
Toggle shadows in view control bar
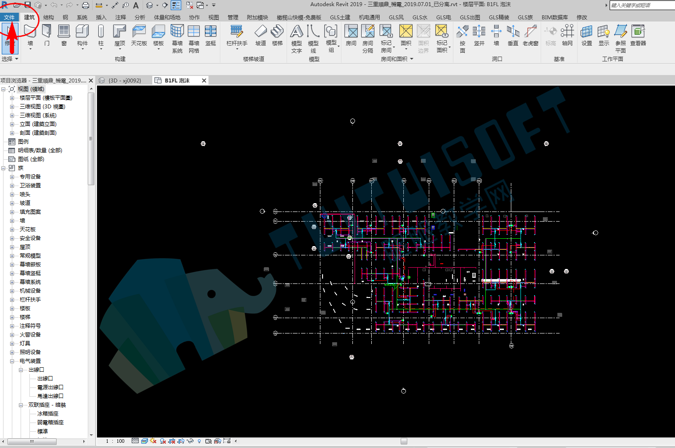point(163,441)
